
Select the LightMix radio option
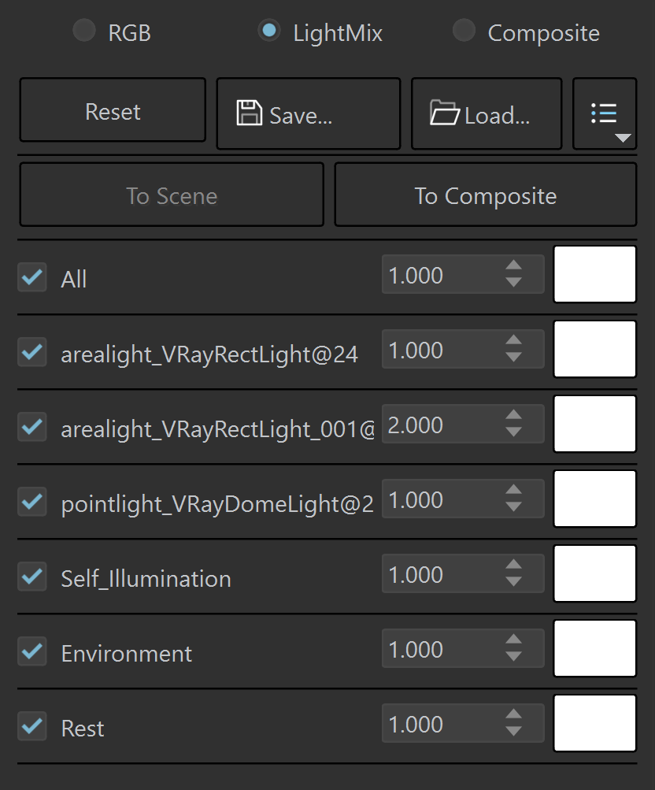pos(269,31)
